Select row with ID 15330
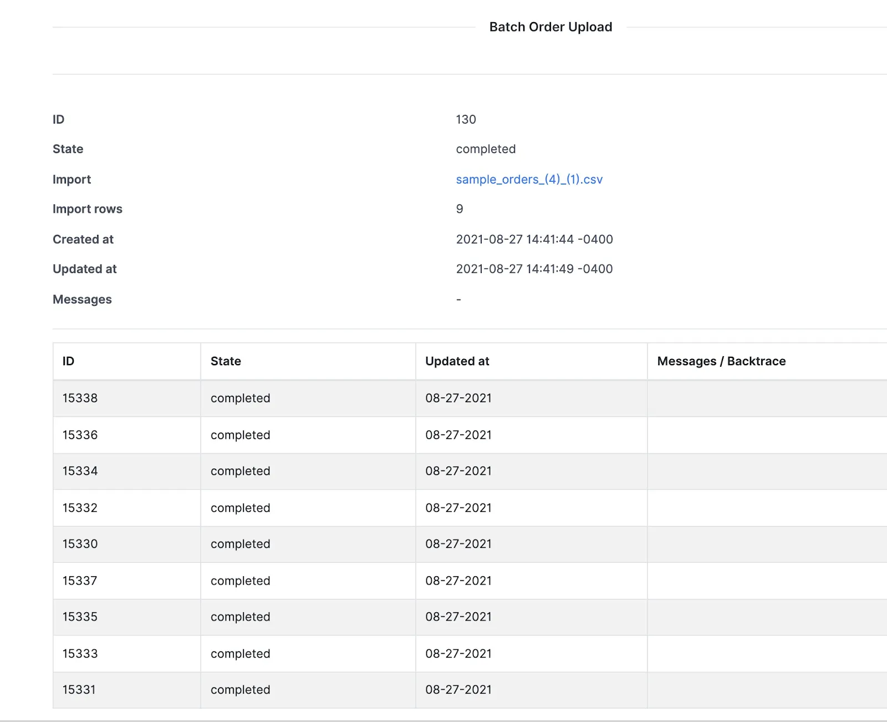This screenshot has height=728, width=887. 470,544
